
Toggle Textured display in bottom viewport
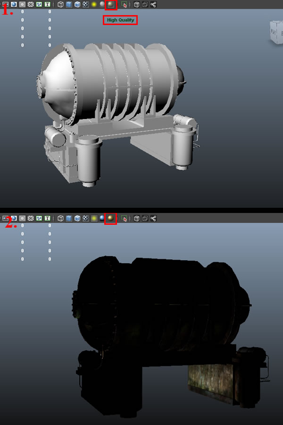pyautogui.click(x=85, y=218)
